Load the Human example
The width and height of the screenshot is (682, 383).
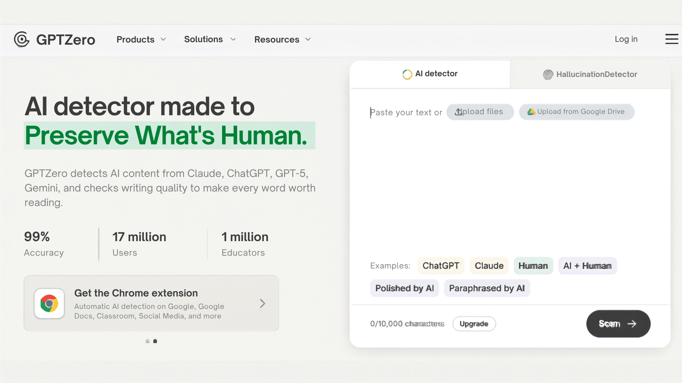pyautogui.click(x=533, y=266)
